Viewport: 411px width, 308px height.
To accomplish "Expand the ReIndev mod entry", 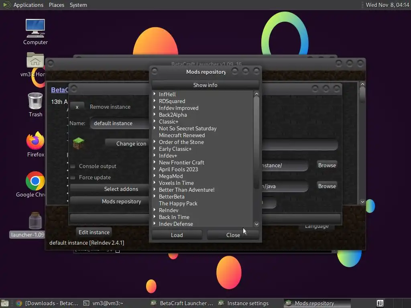I will click(155, 210).
